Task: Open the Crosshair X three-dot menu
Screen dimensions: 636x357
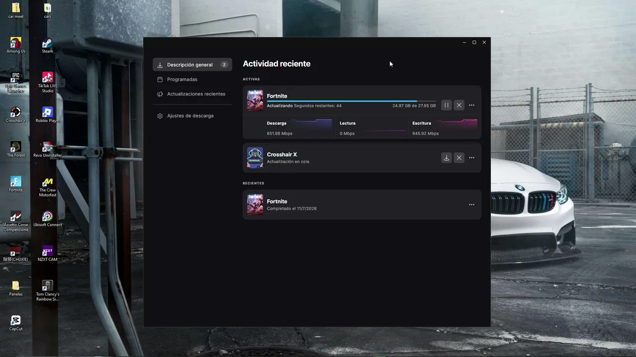Action: (x=472, y=158)
